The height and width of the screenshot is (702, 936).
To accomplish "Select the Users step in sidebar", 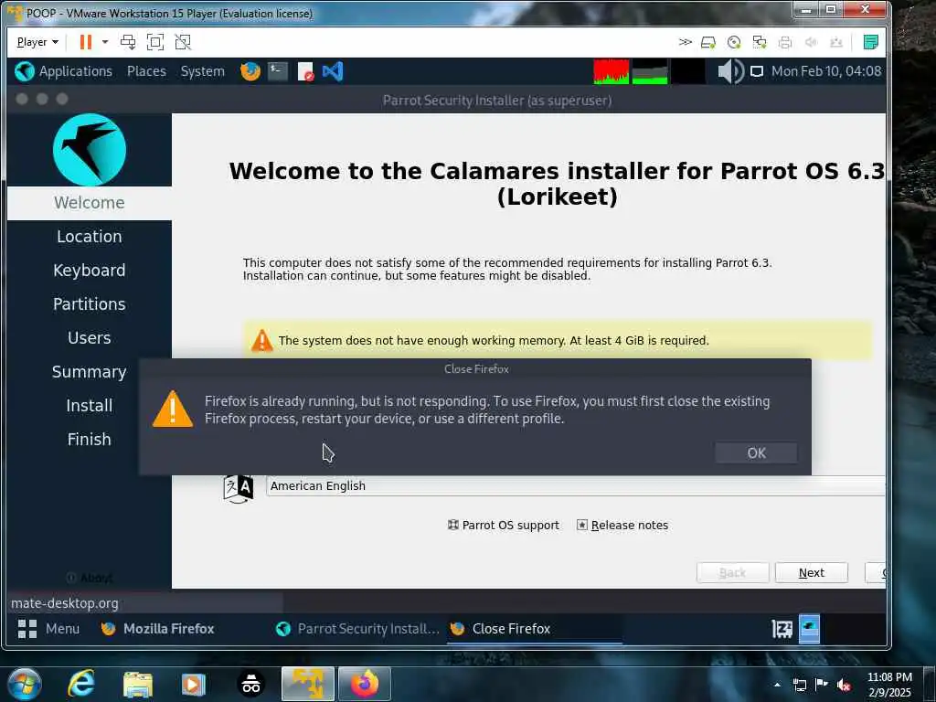I will coord(90,338).
